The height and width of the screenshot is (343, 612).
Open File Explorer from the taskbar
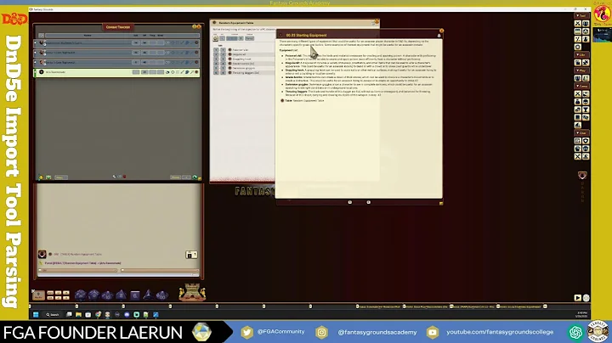(x=78, y=314)
